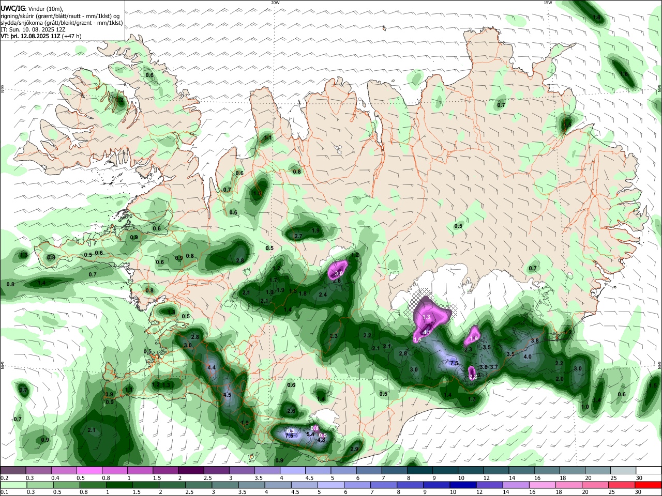This screenshot has height=496, width=662.
Task: Pick the snow scale swatch starting at 6
Action: click(x=369, y=470)
